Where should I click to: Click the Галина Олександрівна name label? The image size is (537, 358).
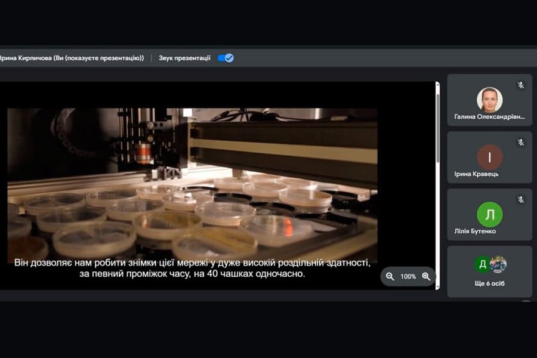tap(489, 117)
